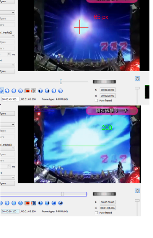This screenshot has height=238, width=153.
Task: Expand the output format dropdown in upper panel
Action: [x=7, y=65]
